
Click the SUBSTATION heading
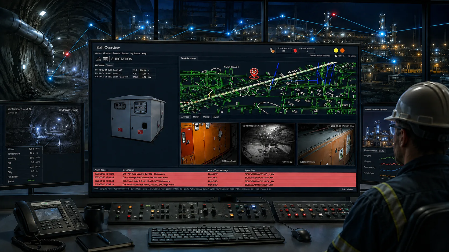(122, 59)
